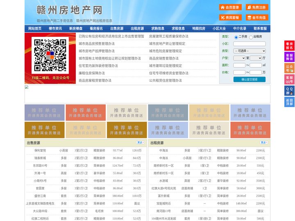Open the 厅 count dropdown
The width and height of the screenshot is (295, 221).
point(256,58)
